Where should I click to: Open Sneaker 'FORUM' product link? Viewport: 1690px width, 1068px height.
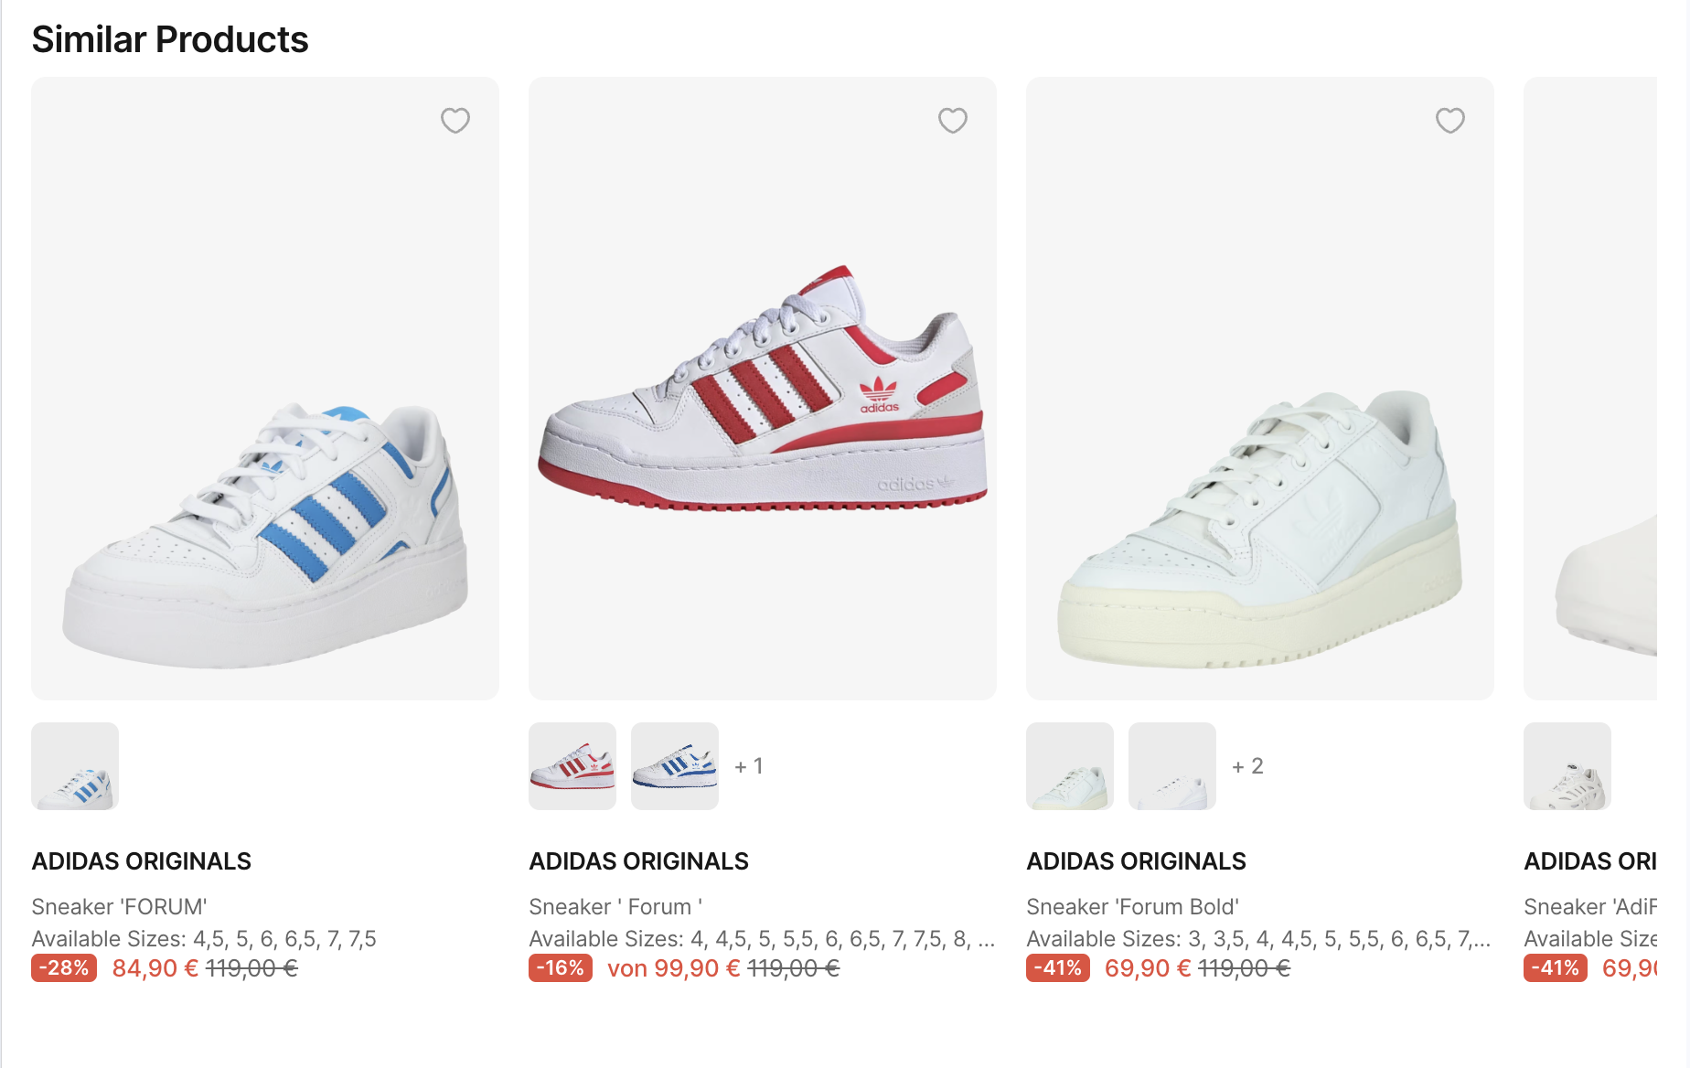[119, 906]
